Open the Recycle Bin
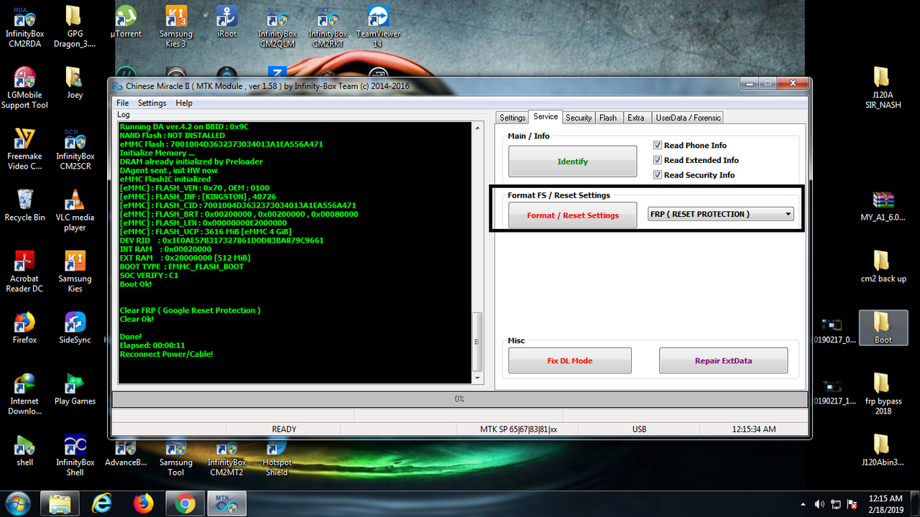This screenshot has width=920, height=517. [24, 205]
